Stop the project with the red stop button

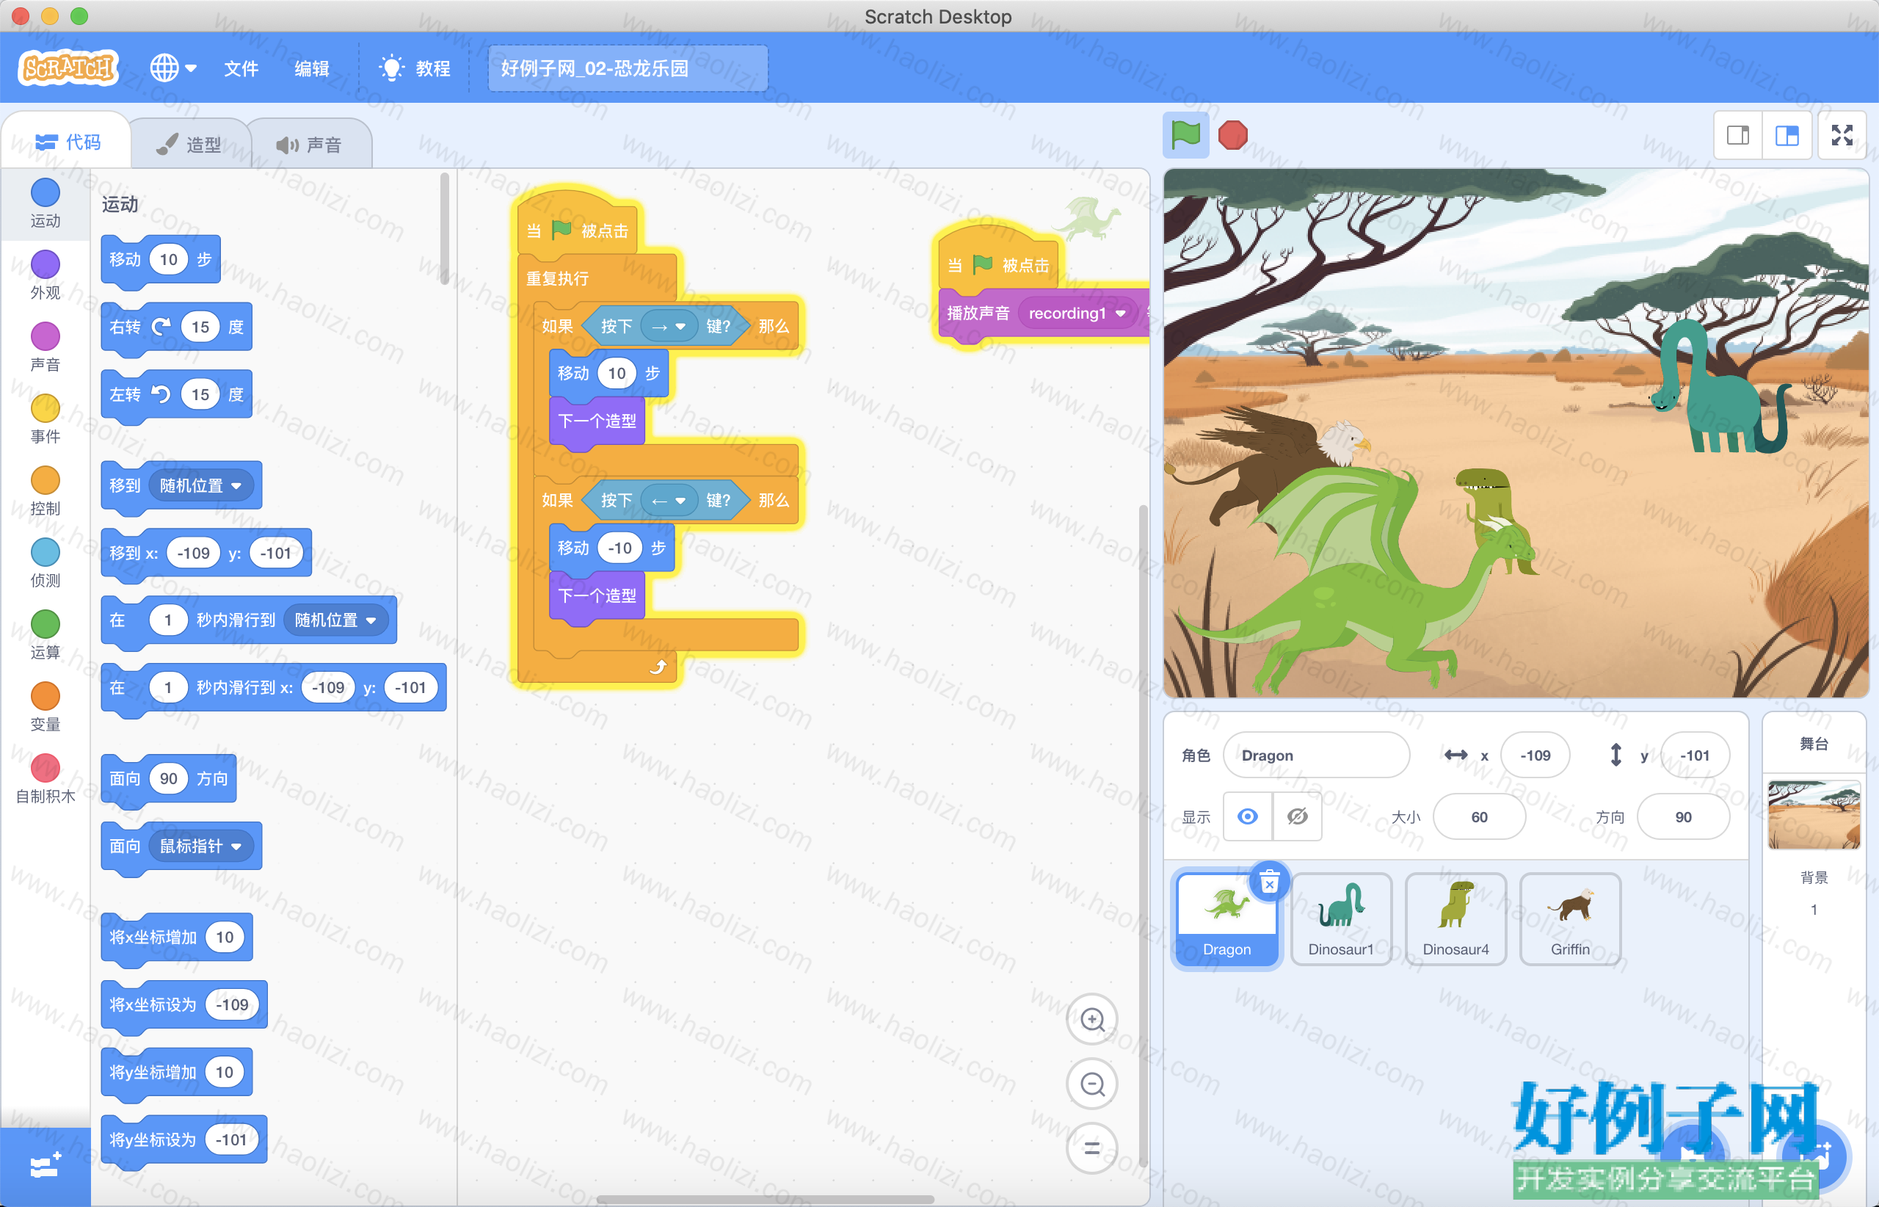tap(1232, 136)
